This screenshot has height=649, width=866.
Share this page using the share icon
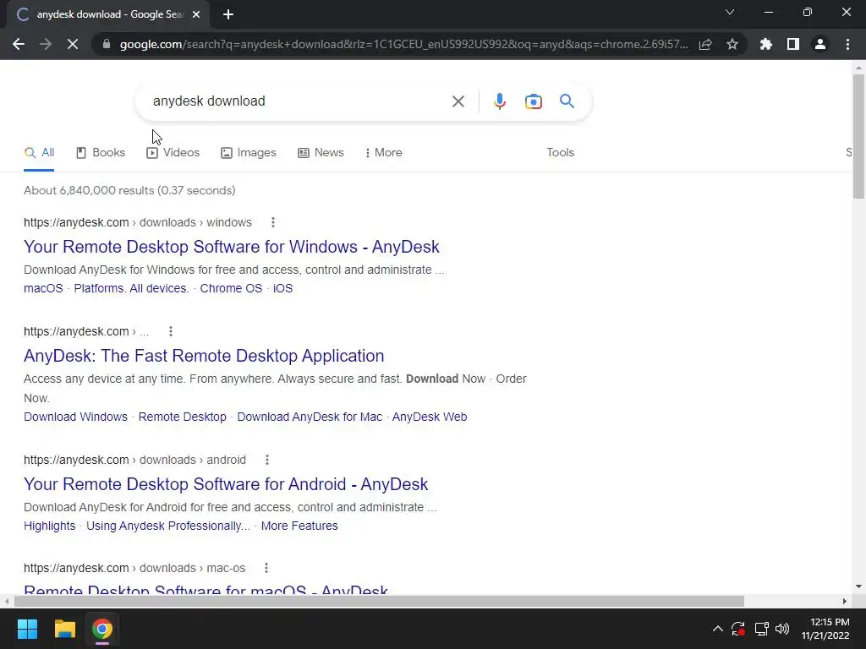tap(705, 44)
